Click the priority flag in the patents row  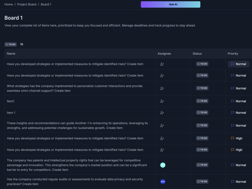pyautogui.click(x=233, y=165)
